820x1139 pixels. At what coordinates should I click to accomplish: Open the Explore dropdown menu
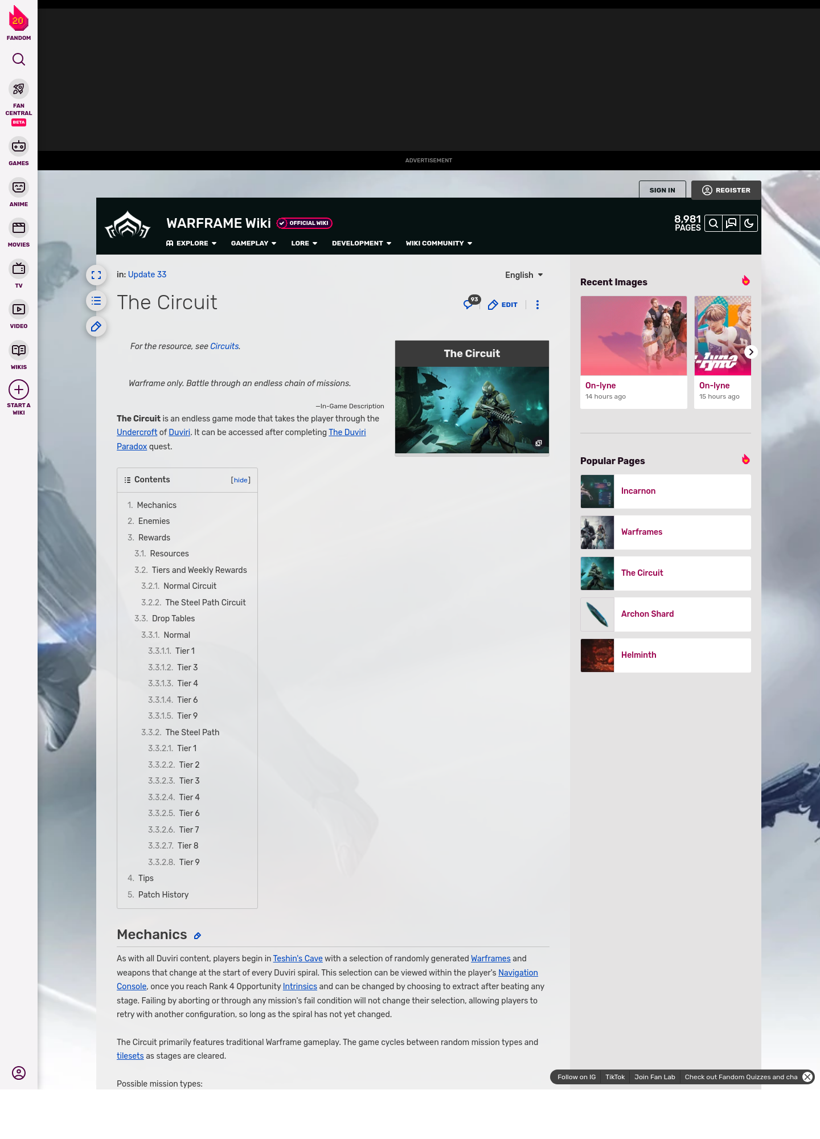(x=191, y=243)
